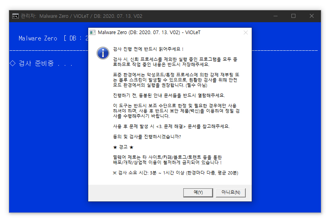Close the Malware Zero dialog
The height and width of the screenshot is (222, 332).
[x=246, y=33]
